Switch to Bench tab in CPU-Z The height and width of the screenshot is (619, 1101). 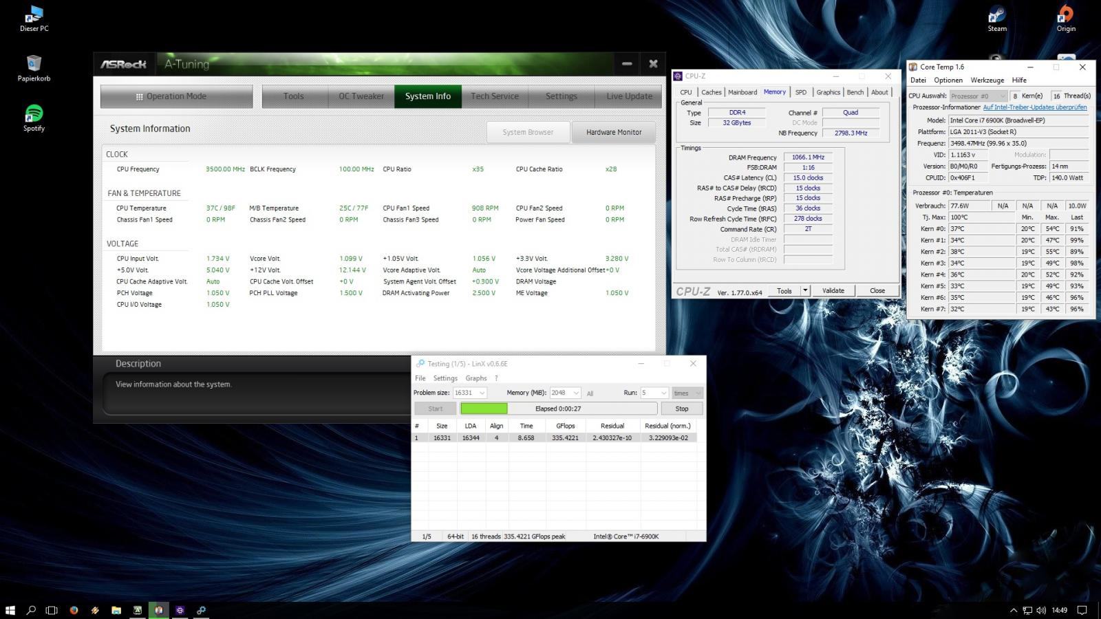coord(855,92)
